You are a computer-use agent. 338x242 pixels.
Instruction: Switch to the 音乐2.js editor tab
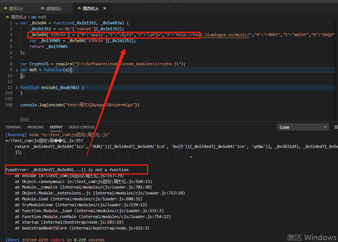(x=16, y=8)
